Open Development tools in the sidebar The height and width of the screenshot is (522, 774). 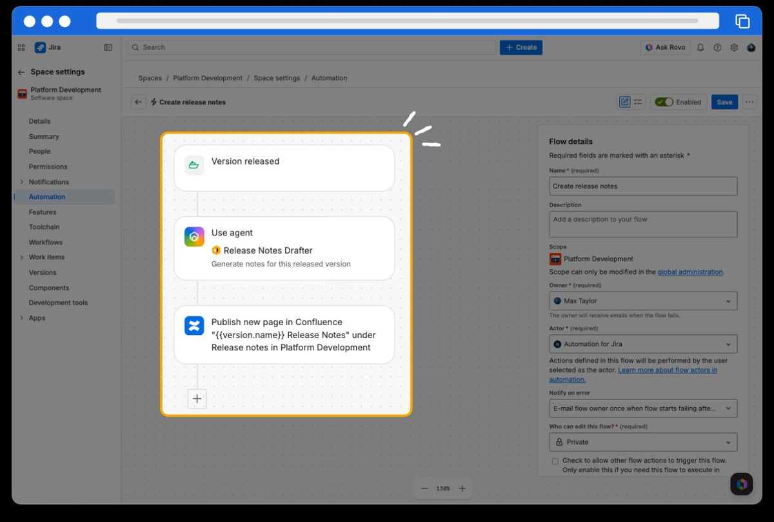pyautogui.click(x=58, y=303)
